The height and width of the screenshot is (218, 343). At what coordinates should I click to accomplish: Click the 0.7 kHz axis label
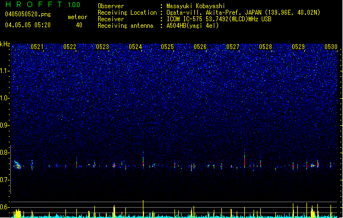click(x=4, y=180)
